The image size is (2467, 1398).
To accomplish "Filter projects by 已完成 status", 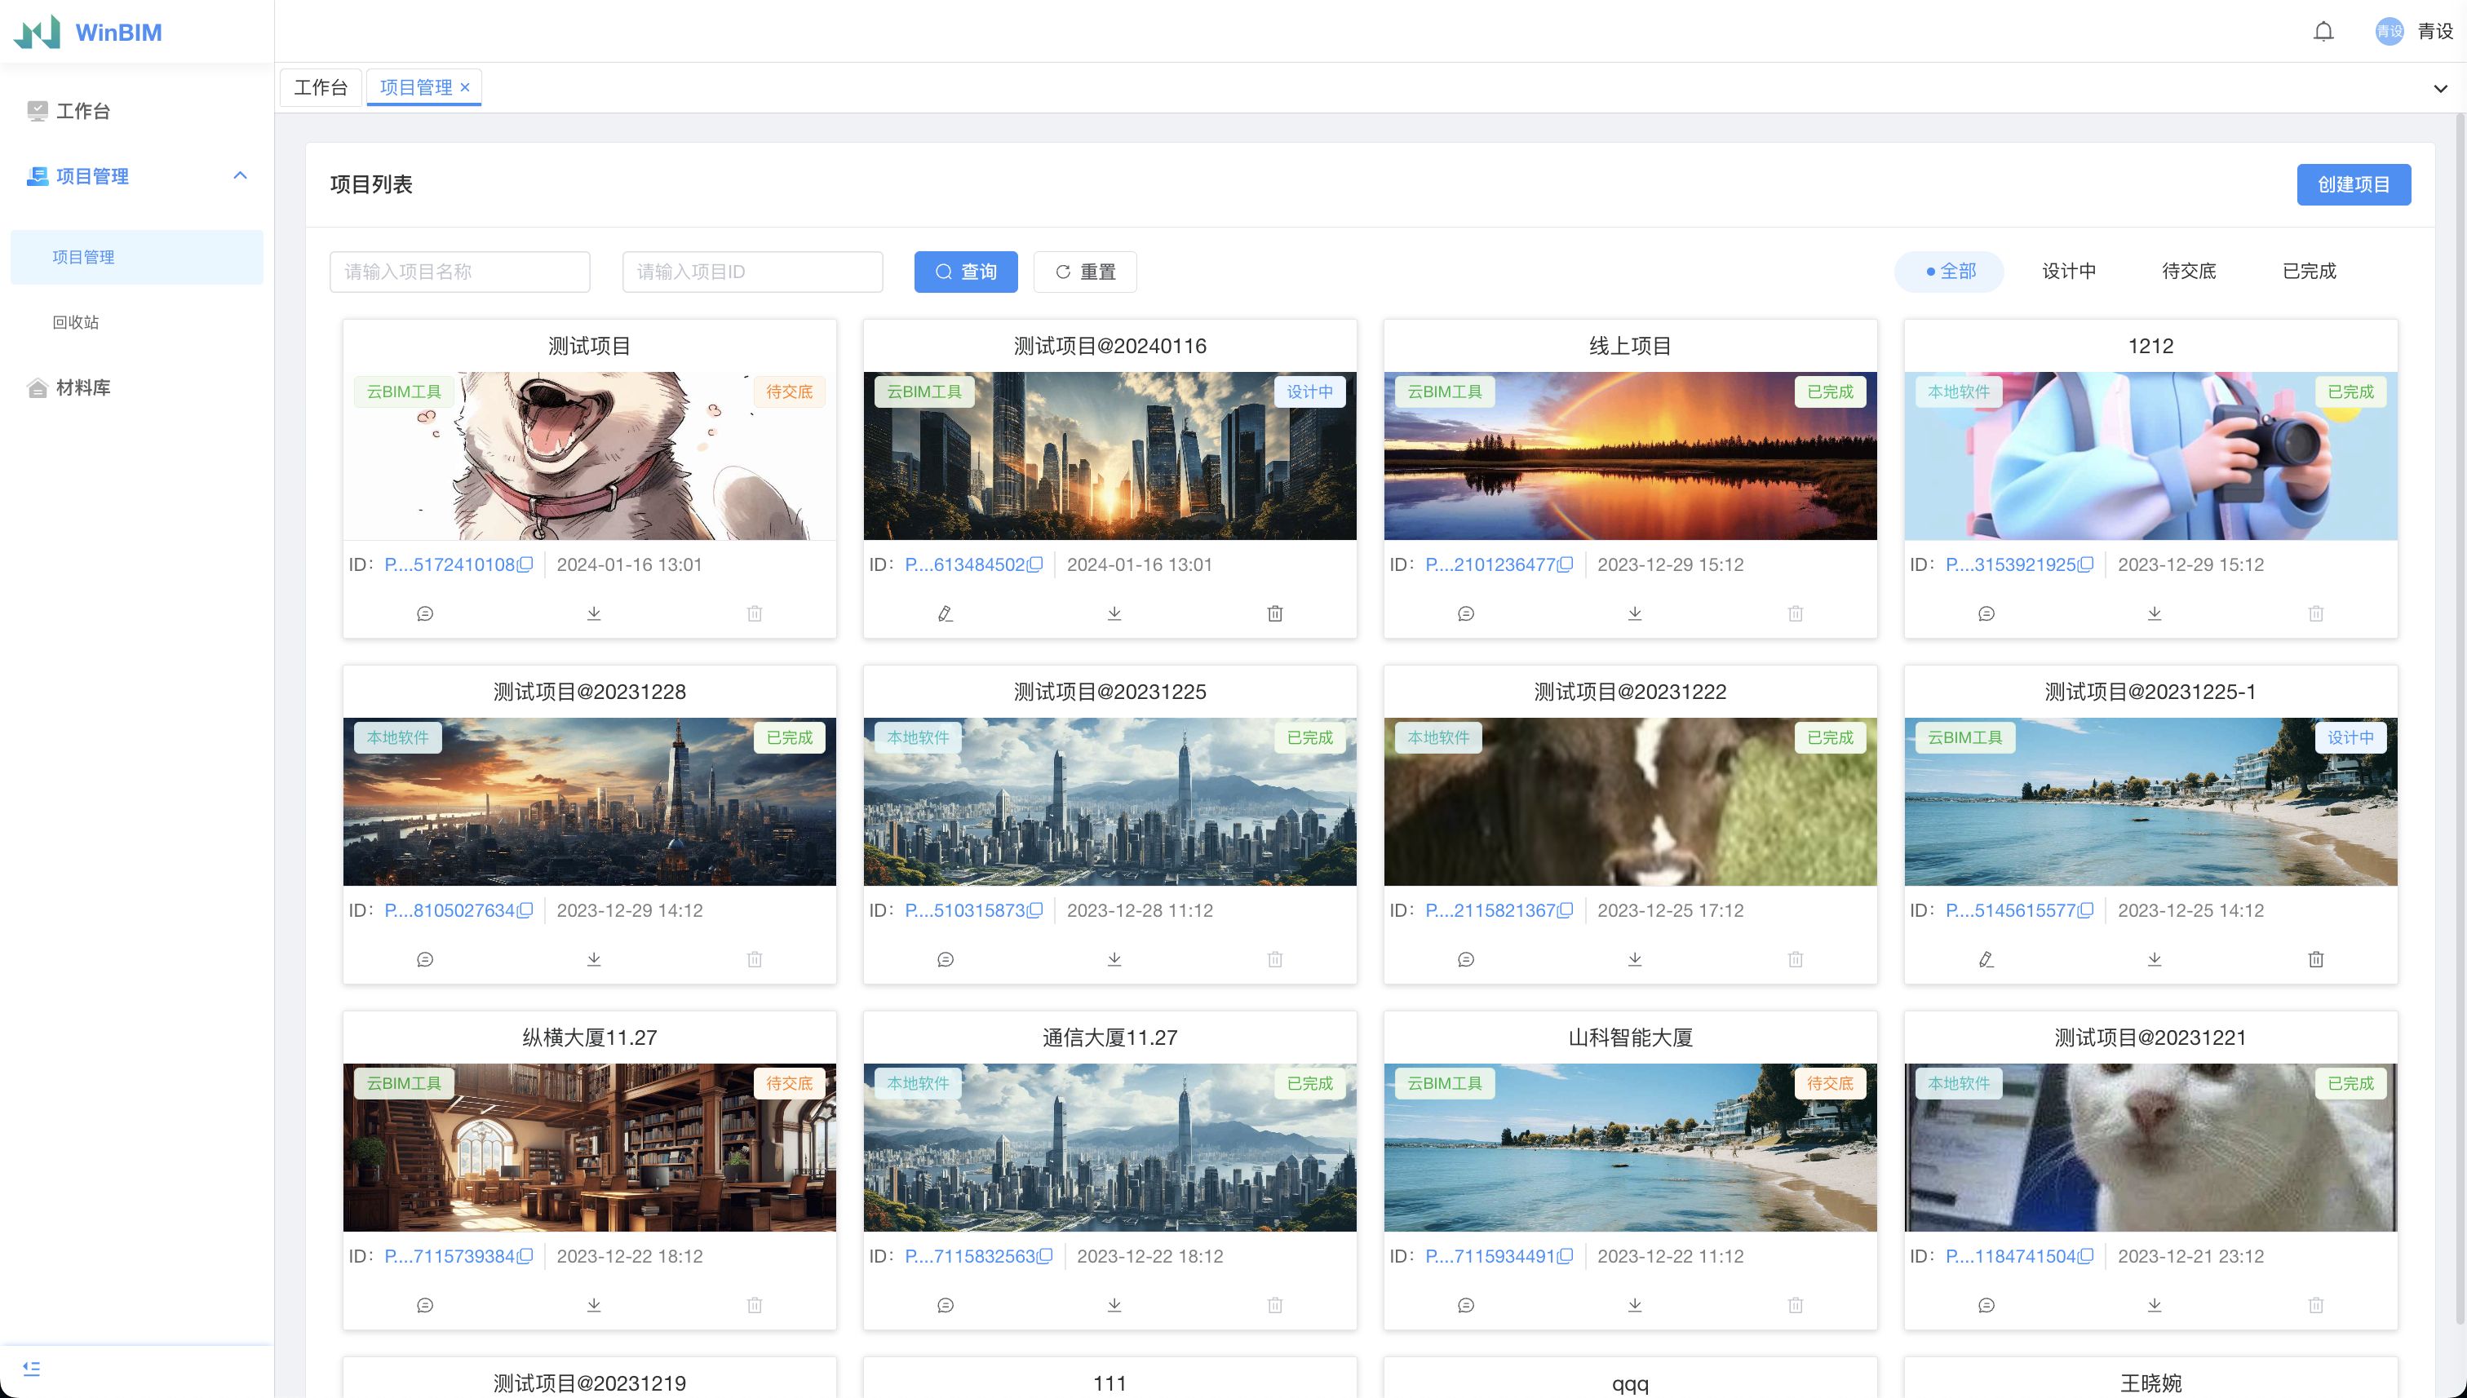I will (x=2309, y=272).
